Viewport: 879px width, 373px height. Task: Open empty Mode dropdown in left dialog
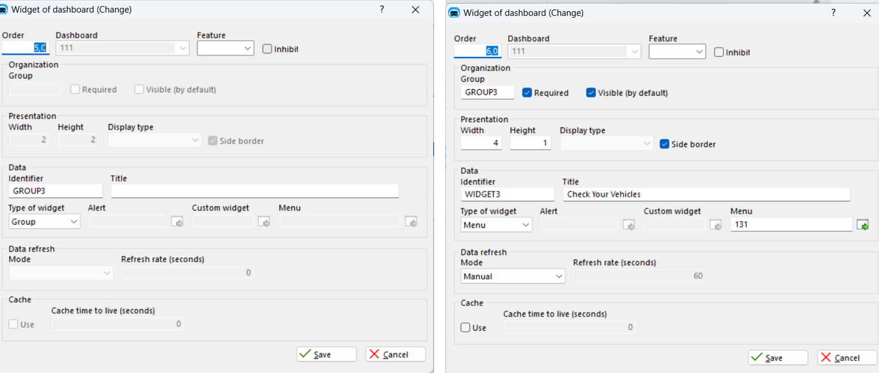click(61, 273)
